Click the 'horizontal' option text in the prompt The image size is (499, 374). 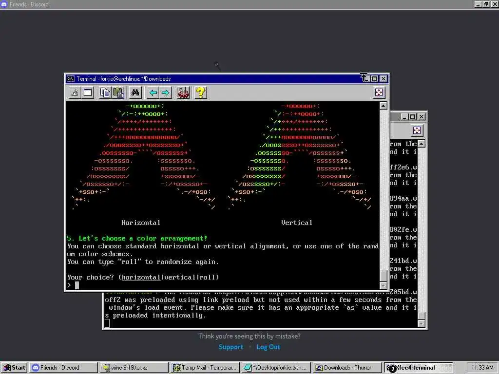click(x=141, y=277)
